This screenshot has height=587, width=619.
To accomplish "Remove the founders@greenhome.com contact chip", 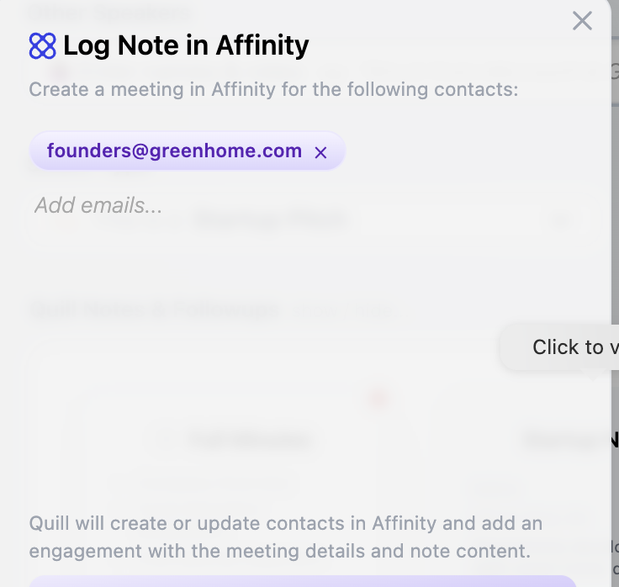I will [320, 152].
